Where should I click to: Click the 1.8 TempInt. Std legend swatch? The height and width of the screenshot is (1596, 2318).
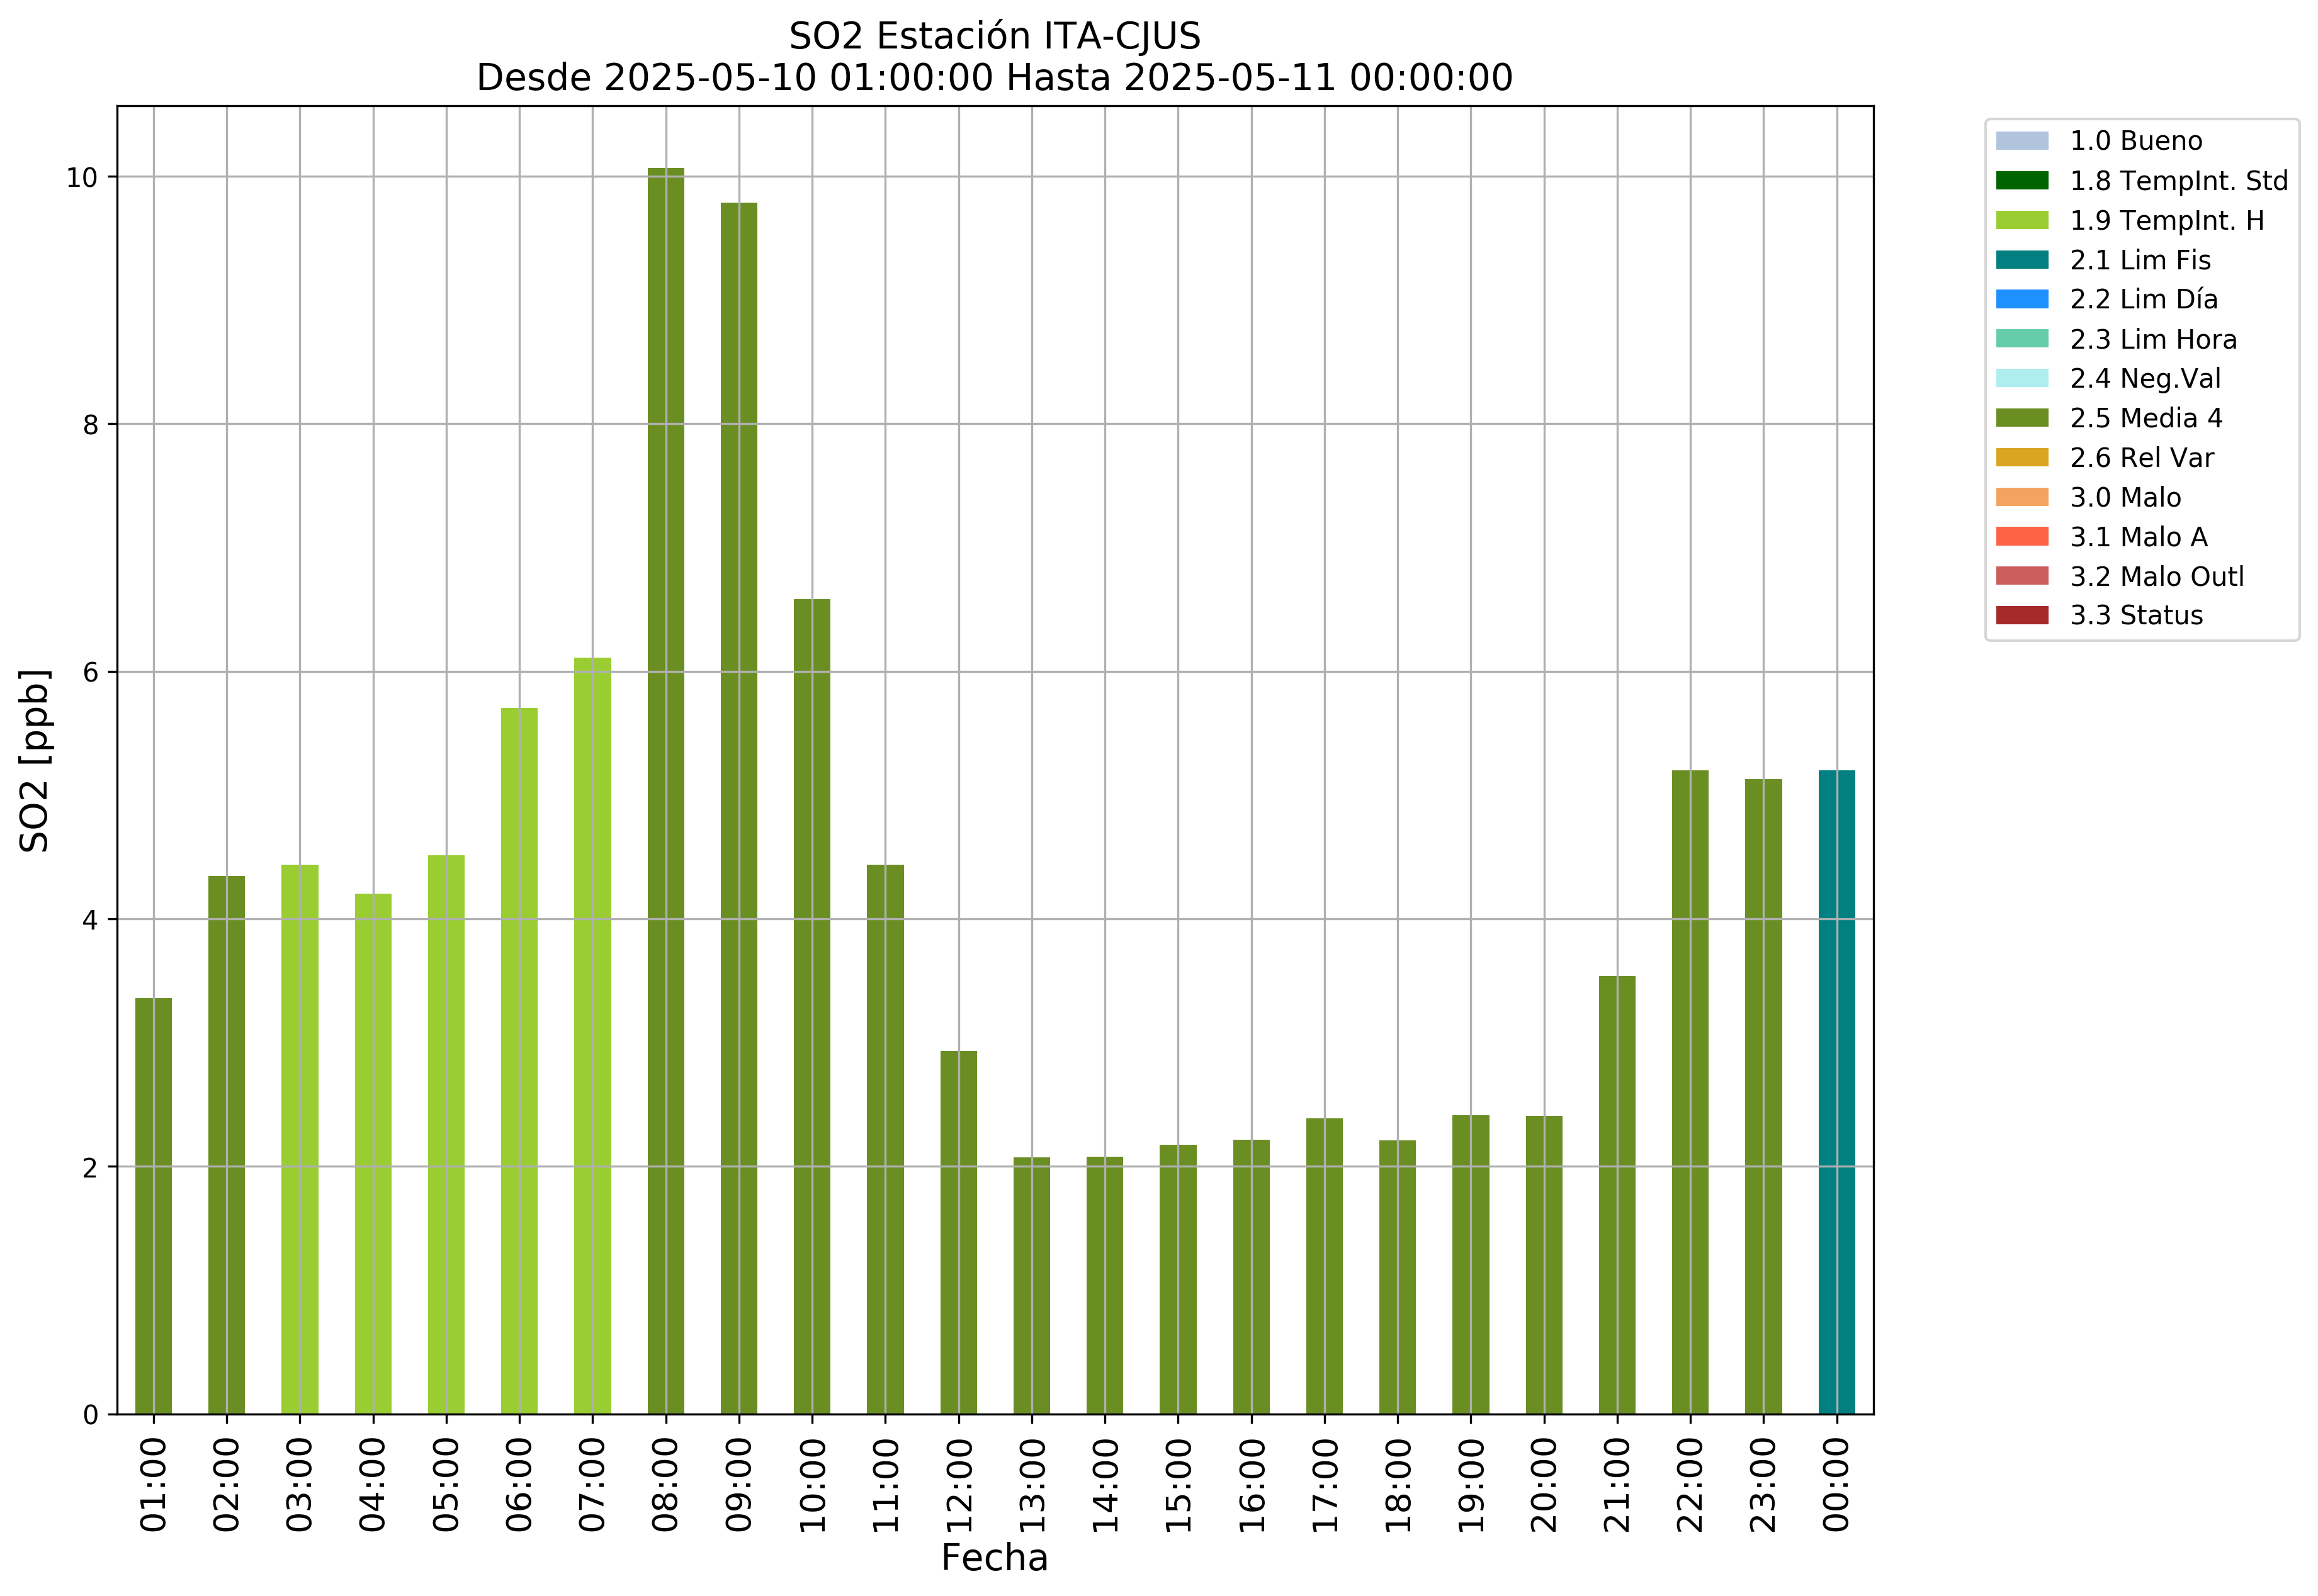point(2021,181)
